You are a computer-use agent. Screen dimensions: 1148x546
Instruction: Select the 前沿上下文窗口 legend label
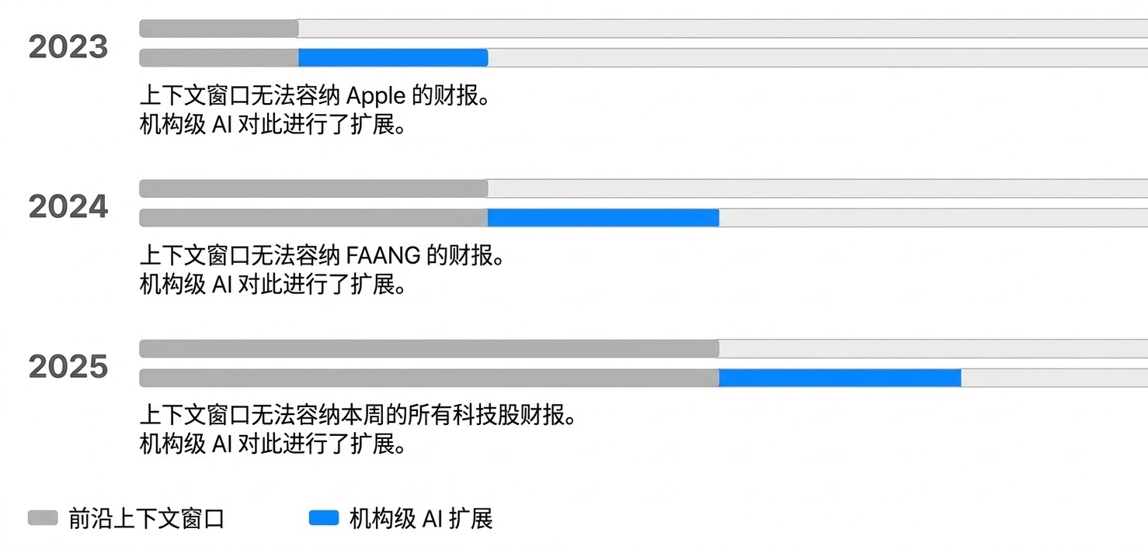click(147, 519)
